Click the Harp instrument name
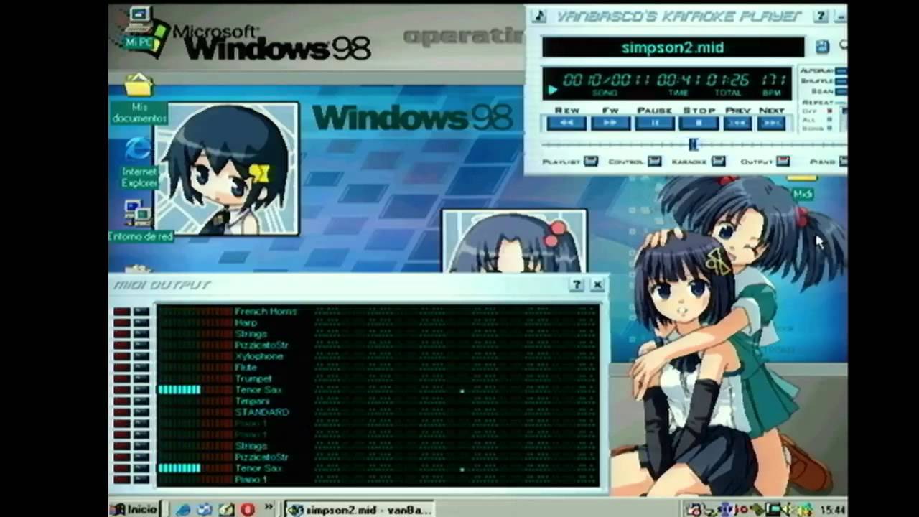 [246, 323]
